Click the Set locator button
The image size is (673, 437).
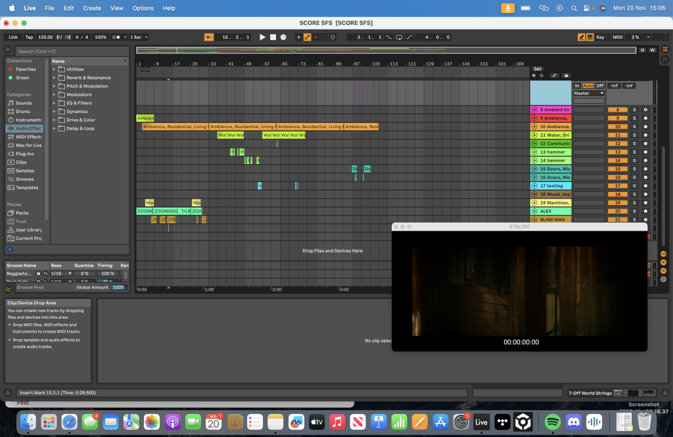[538, 69]
